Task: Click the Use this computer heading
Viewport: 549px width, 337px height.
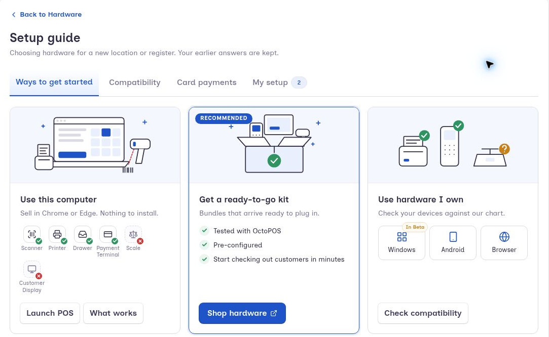Action: coord(58,199)
